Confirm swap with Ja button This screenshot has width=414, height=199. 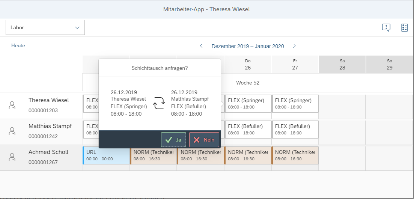[174, 140]
